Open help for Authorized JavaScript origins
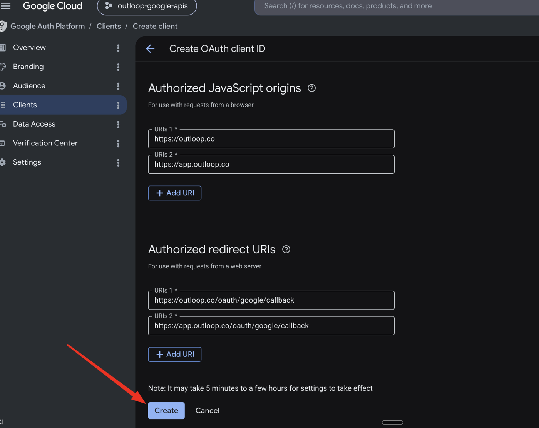The width and height of the screenshot is (539, 428). pos(312,88)
